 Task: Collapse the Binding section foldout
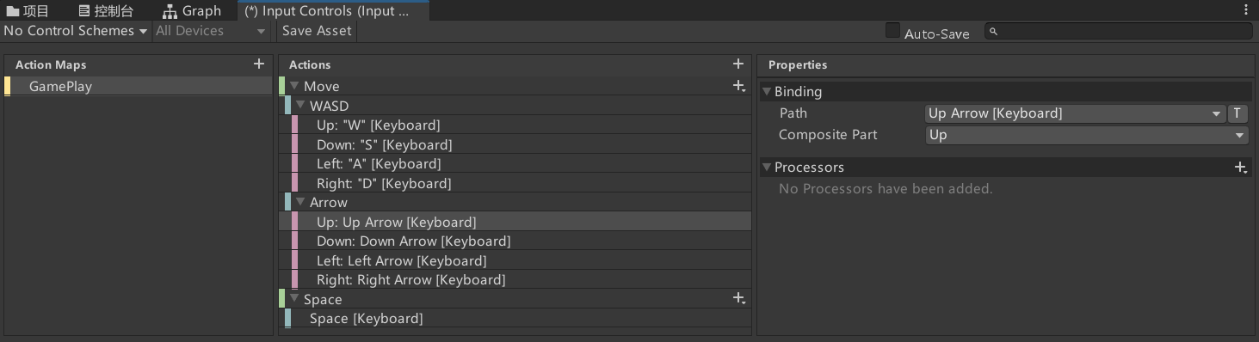[766, 91]
